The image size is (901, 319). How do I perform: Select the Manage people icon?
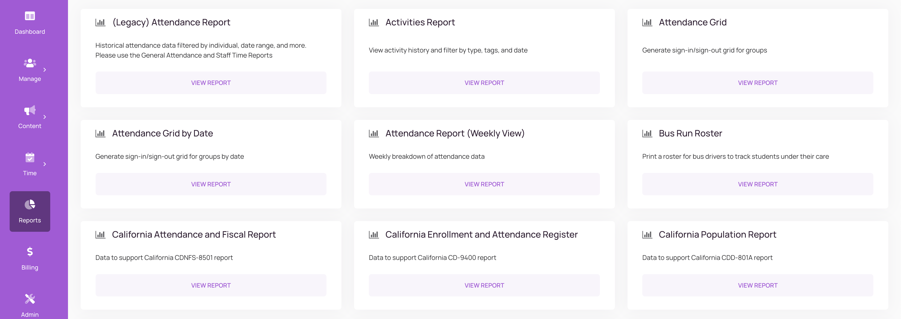(30, 63)
